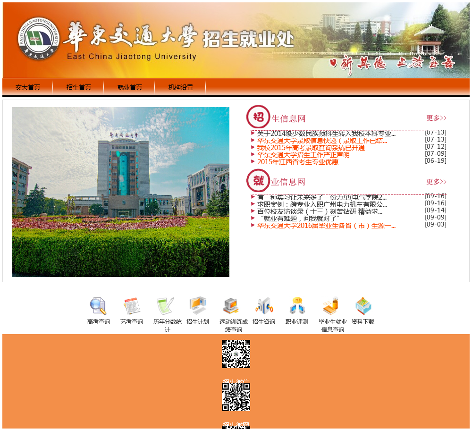
Task: Go to 交大首页 in navigation bar
Action: pyautogui.click(x=28, y=87)
